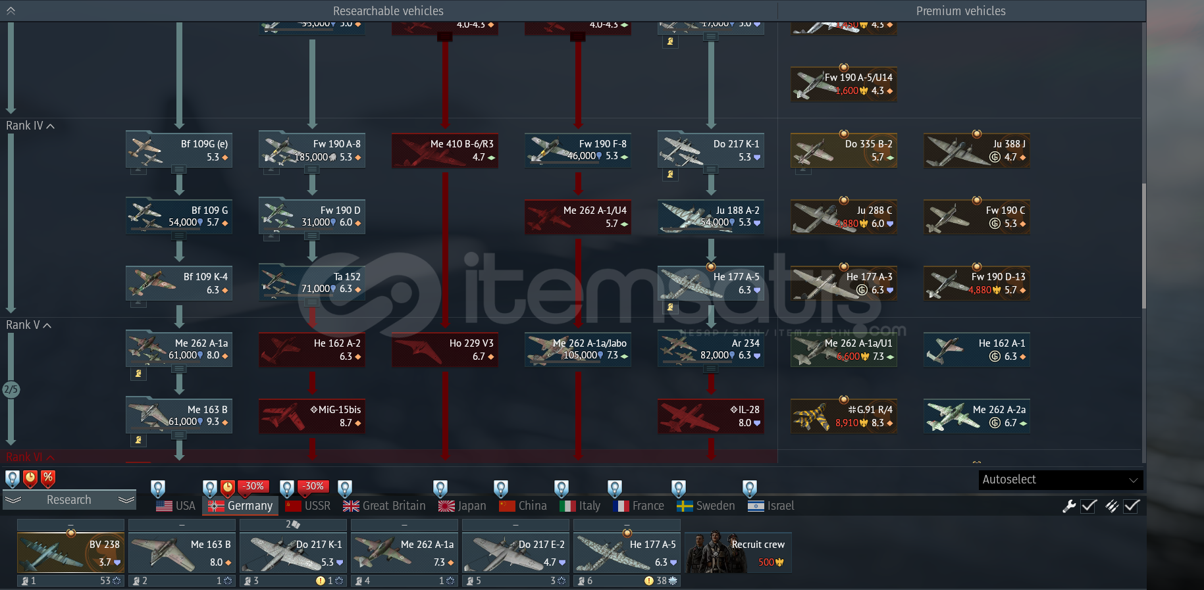Click the lightbulb icon above China
Image resolution: width=1204 pixels, height=590 pixels.
(x=501, y=489)
